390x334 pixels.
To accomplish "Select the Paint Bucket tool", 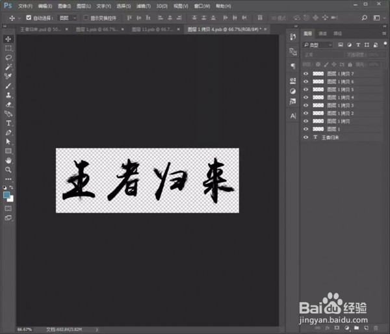I will click(x=8, y=114).
